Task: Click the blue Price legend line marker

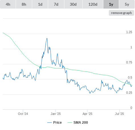Action: (x=50, y=123)
